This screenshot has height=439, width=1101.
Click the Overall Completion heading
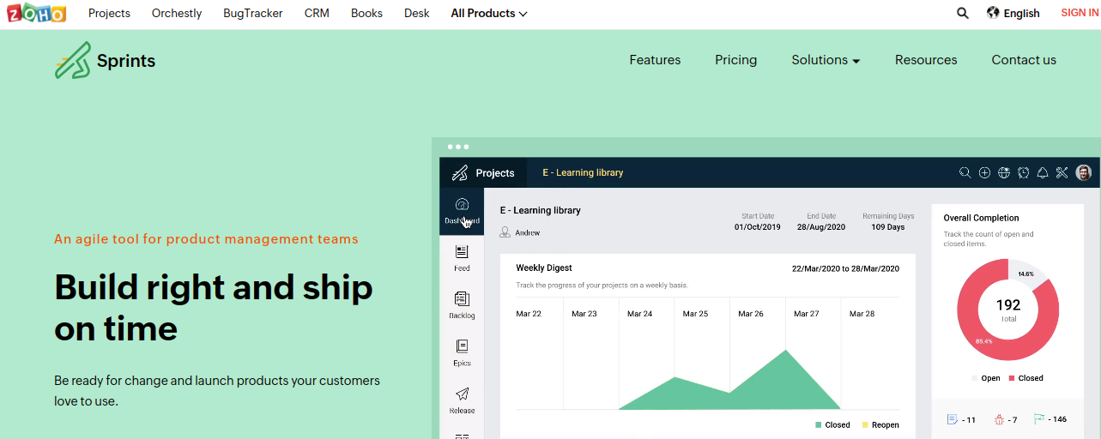click(x=982, y=218)
